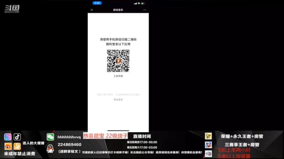Click the iPhone home indicator bar
The height and width of the screenshot is (159, 284).
[118, 130]
